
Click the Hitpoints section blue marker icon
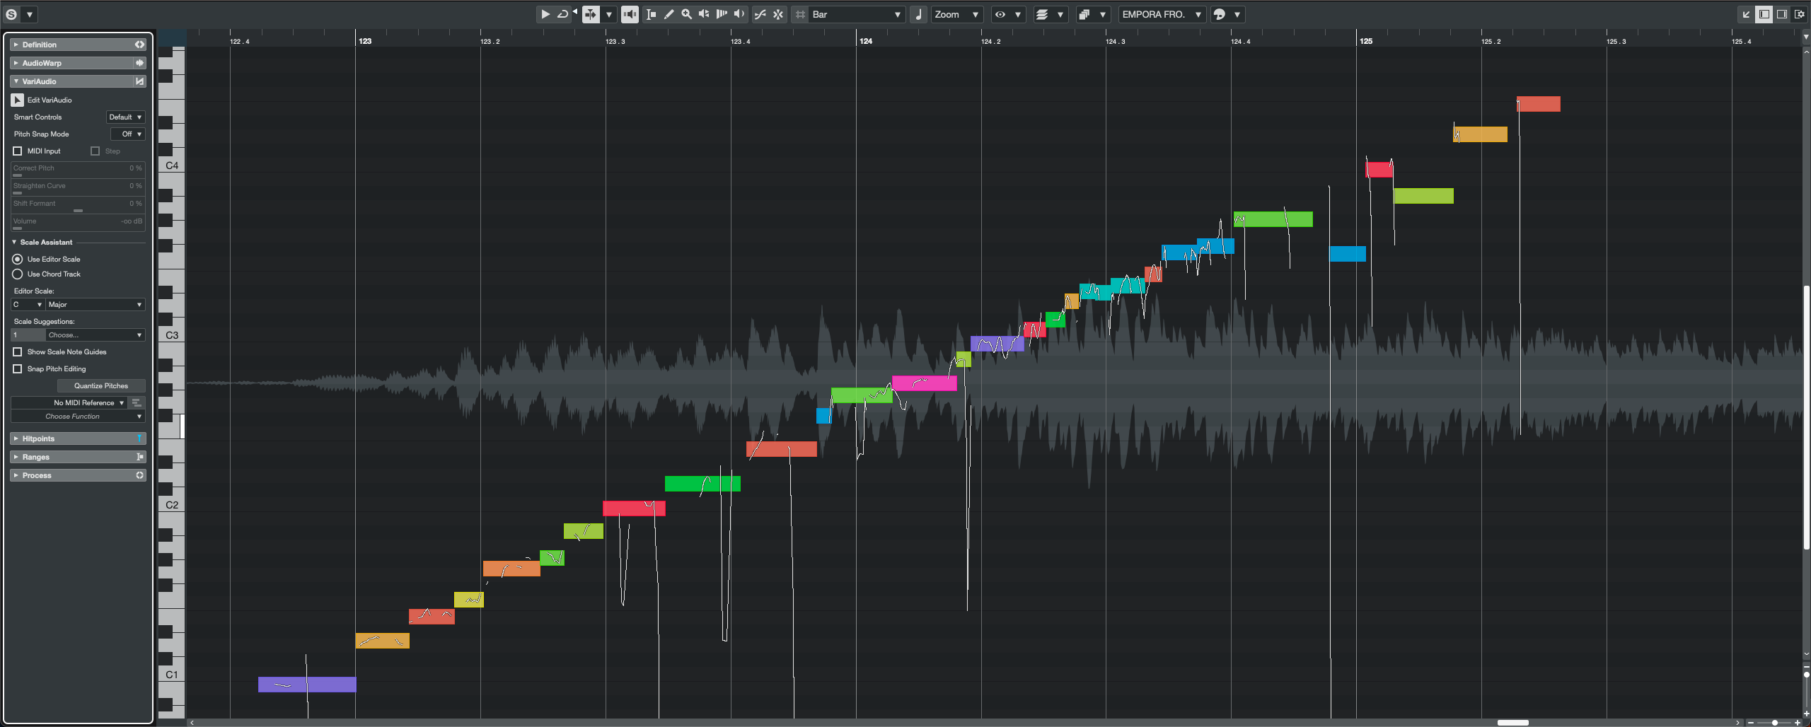(139, 438)
